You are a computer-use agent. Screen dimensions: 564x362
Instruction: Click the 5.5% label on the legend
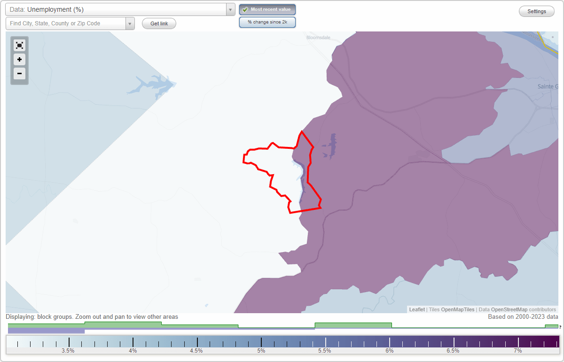(x=325, y=351)
